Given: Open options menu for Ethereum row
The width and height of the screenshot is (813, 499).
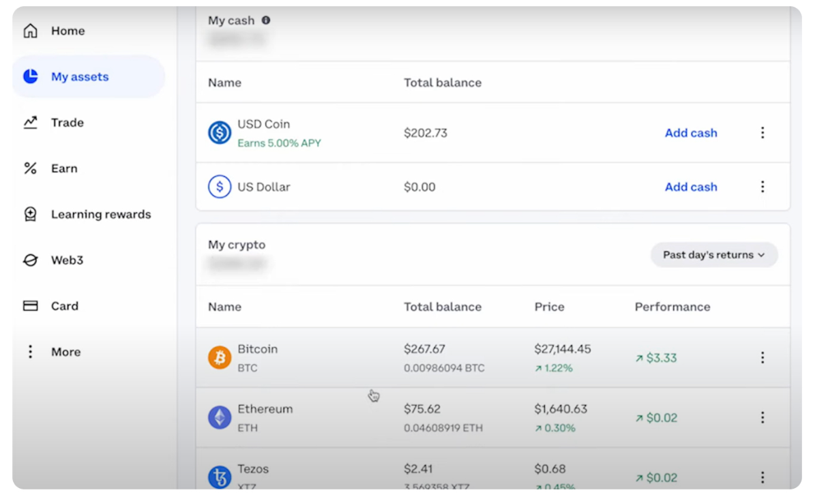Looking at the screenshot, I should [x=763, y=418].
